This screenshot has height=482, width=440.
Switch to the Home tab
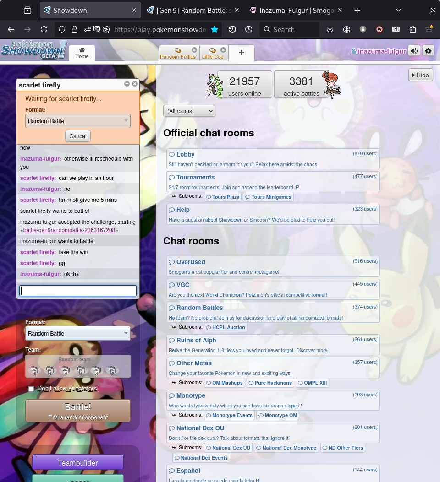click(82, 53)
